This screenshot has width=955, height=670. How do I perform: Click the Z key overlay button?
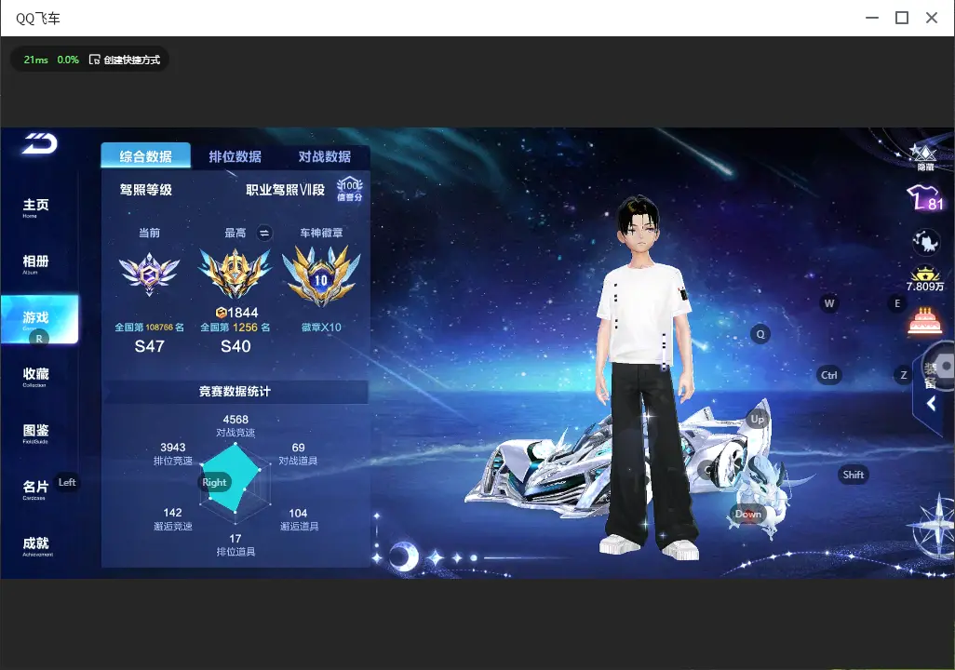[x=903, y=375]
